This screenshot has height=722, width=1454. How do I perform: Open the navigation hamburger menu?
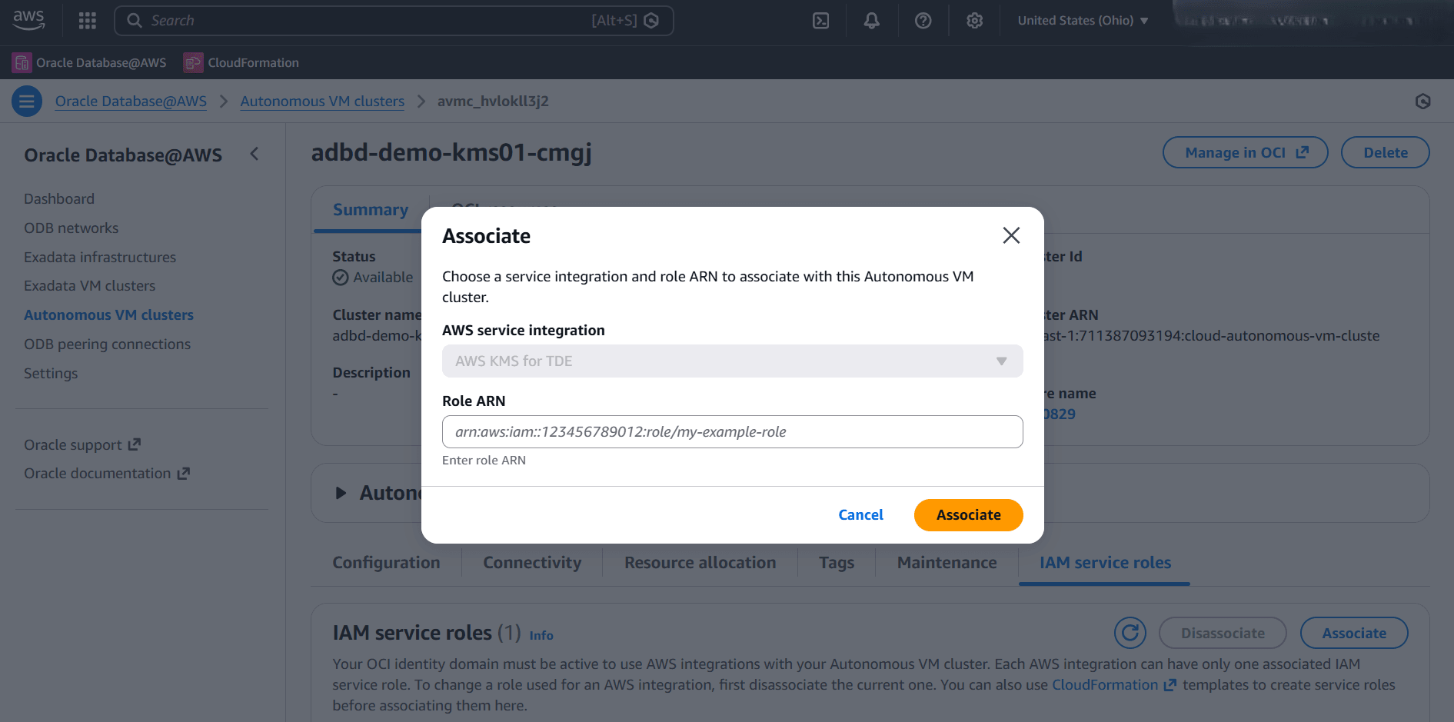[25, 101]
